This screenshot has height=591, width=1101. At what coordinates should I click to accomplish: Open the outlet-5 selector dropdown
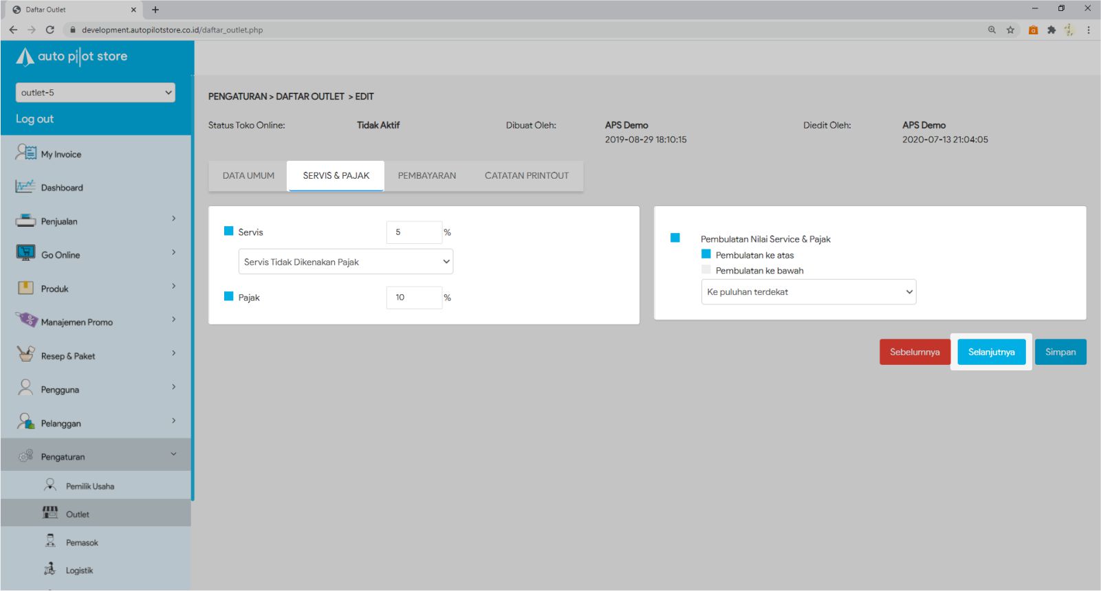[x=95, y=93]
